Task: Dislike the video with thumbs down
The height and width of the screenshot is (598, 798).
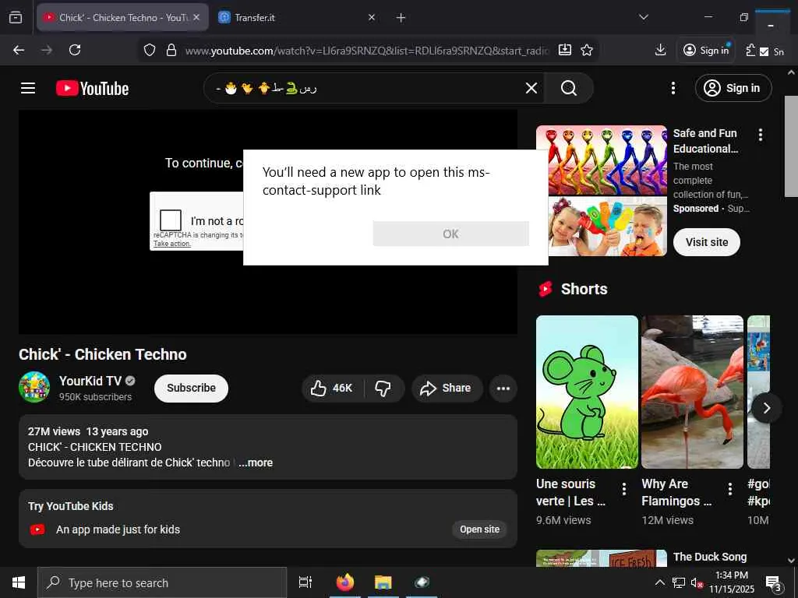Action: (x=383, y=388)
